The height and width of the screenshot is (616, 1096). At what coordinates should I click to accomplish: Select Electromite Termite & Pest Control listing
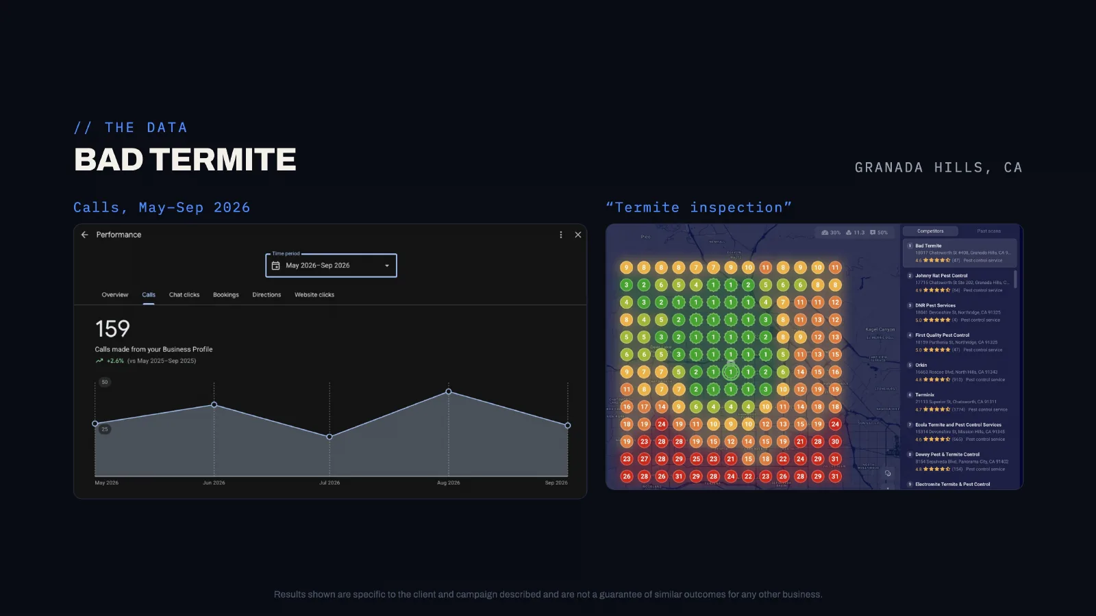[x=952, y=484]
